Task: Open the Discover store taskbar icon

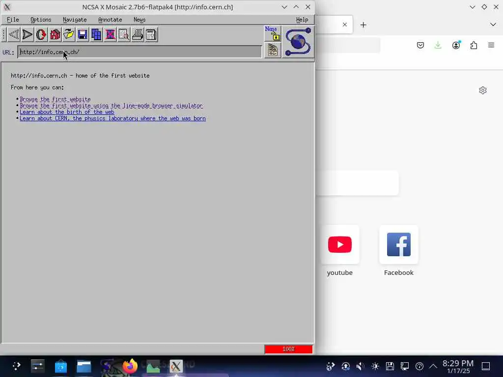Action: click(60, 366)
